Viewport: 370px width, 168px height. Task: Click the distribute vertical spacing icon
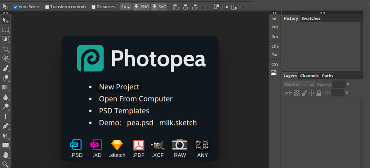(x=203, y=7)
